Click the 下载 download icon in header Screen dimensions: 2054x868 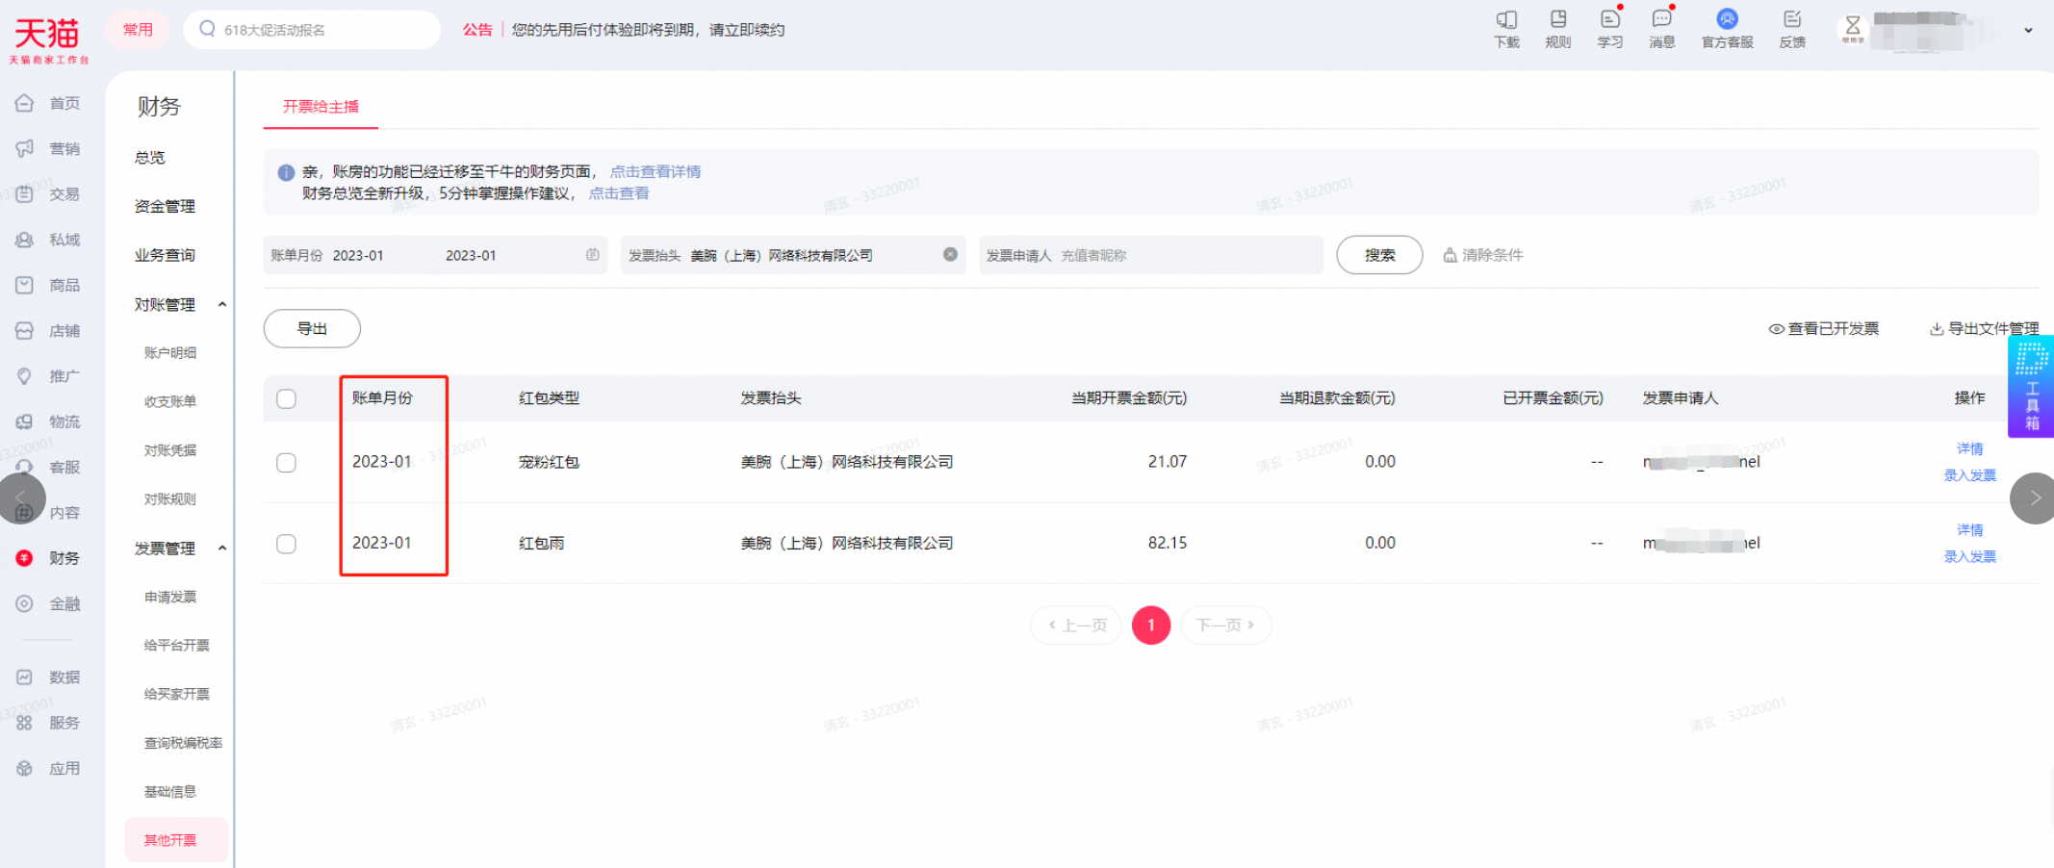(x=1506, y=20)
